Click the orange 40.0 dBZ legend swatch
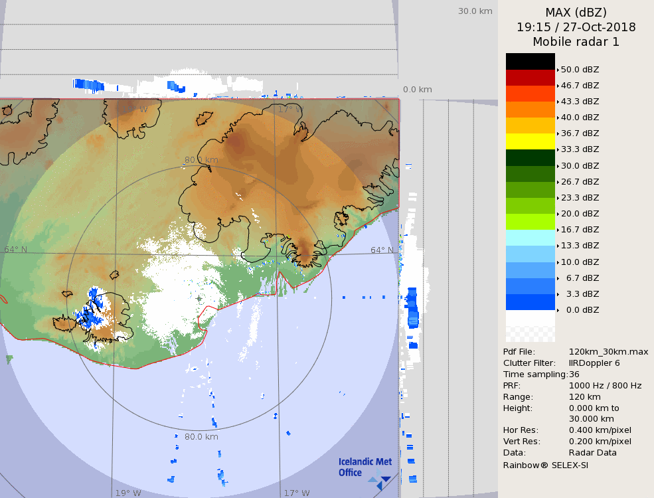The image size is (654, 498). 530,109
